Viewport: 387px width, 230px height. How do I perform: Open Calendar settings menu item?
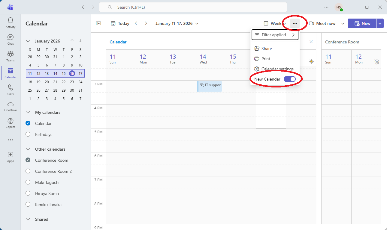(277, 69)
